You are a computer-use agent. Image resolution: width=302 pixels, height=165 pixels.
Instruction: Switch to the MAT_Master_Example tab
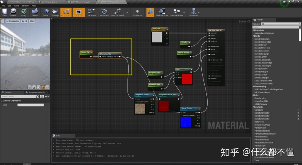coord(81,2)
